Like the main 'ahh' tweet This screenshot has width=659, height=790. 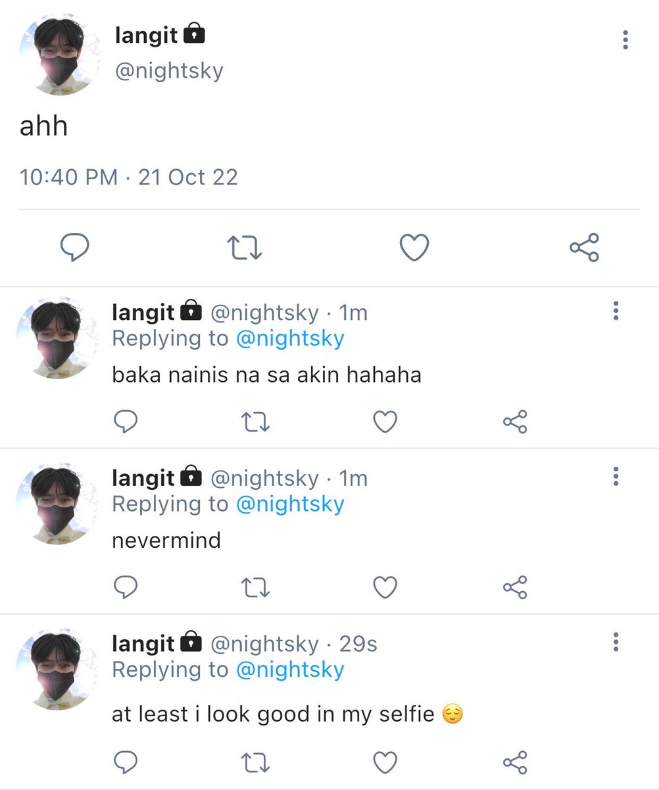point(414,248)
